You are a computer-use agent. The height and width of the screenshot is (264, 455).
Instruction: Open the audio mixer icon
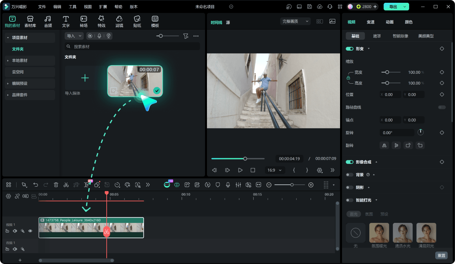tap(238, 185)
